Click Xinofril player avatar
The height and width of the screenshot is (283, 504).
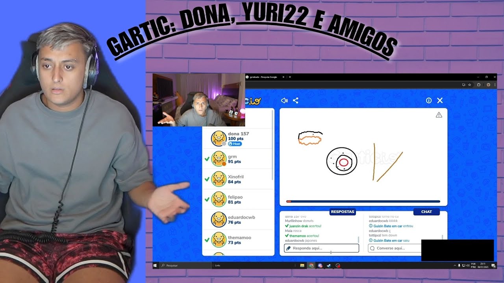point(219,179)
